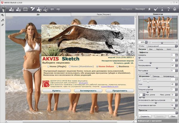179x123 pixels.
Task: Click the Сохранить preset button
Action: 145,116
